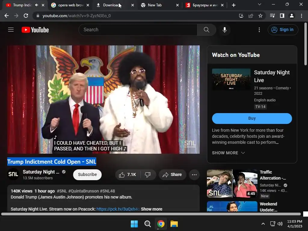
Task: Dislike the video
Action: (x=148, y=174)
